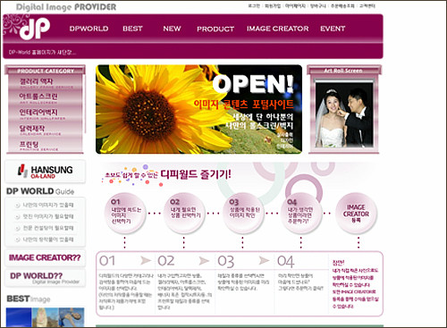447x328 pixels.
Task: Click the BEST Image heading
Action: (x=29, y=299)
